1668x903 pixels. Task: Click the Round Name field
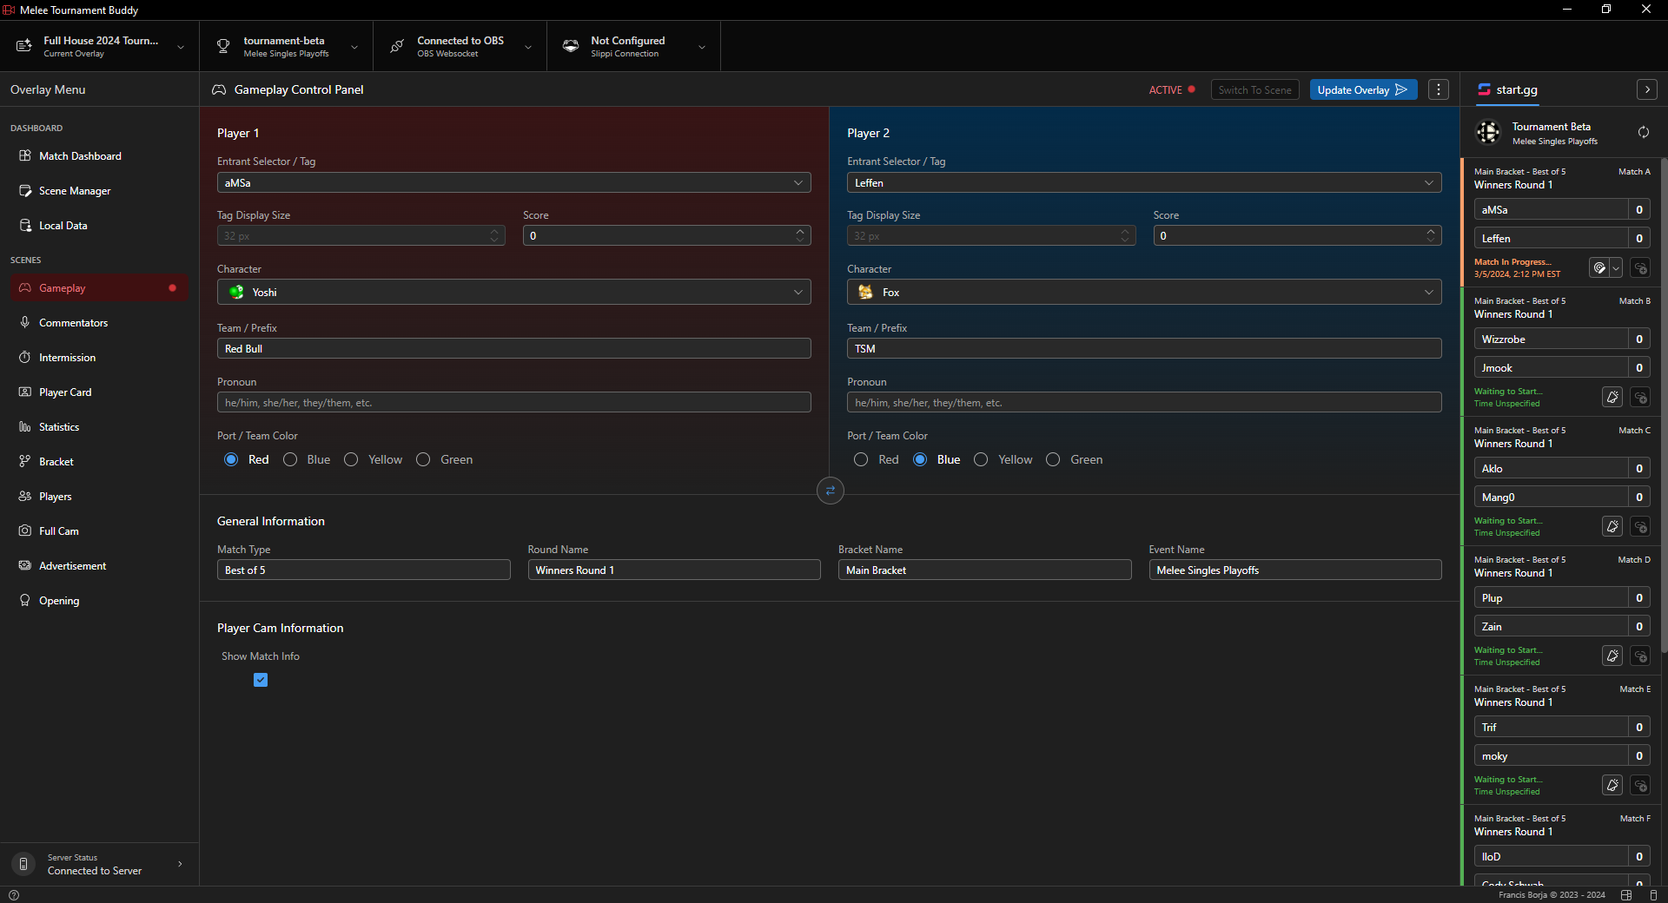[x=674, y=570]
